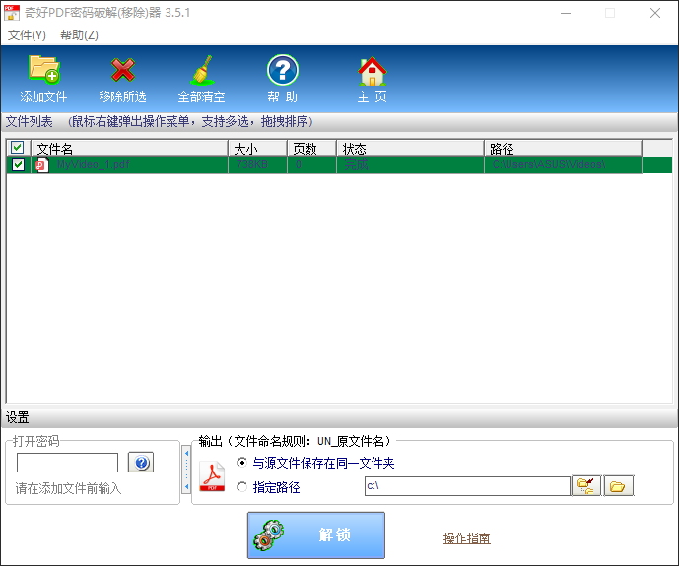Open the output folder with folder icon

coord(618,486)
